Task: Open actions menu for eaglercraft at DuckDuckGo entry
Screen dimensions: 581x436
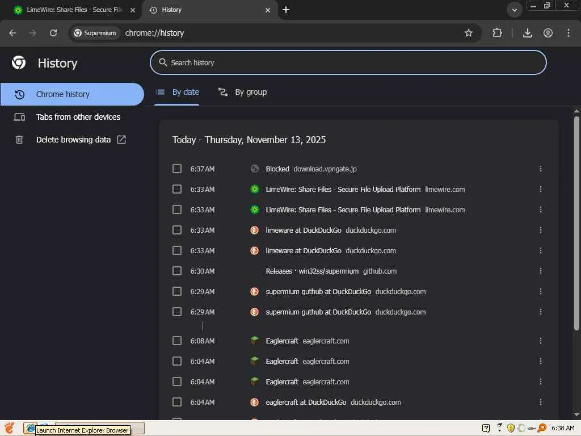Action: click(x=541, y=402)
